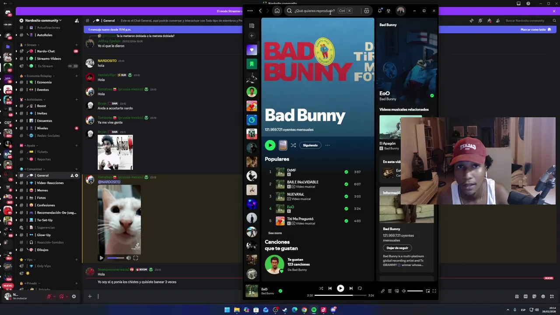560x315 pixels.
Task: Open the Browse icon inside Spotify search bar
Action: pos(367,11)
